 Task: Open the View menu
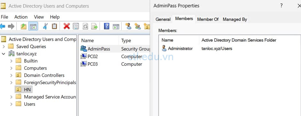(39, 17)
